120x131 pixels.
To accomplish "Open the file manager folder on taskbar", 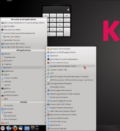I will tap(27, 128).
